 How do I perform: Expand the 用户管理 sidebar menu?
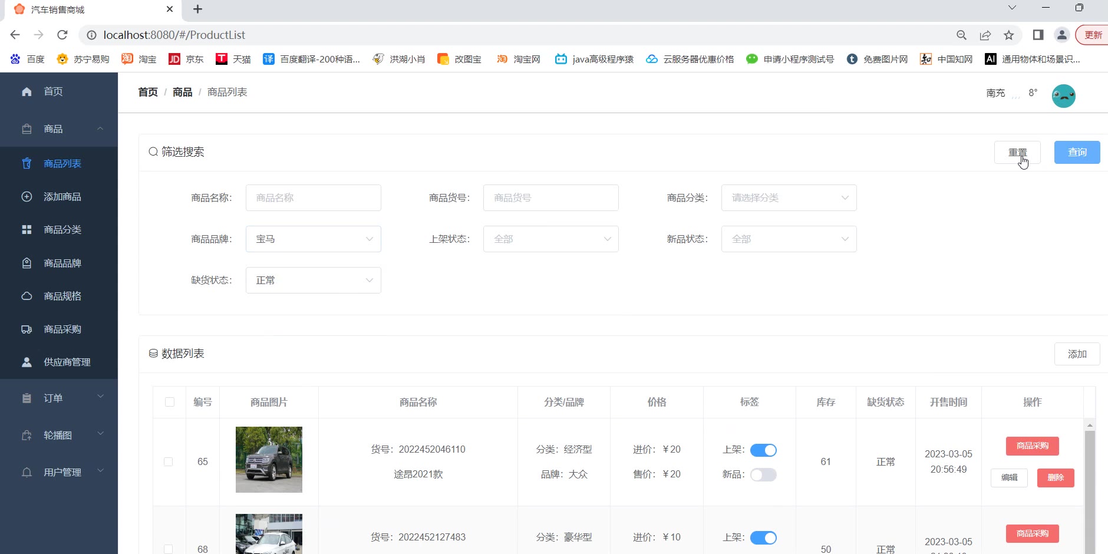pos(59,472)
